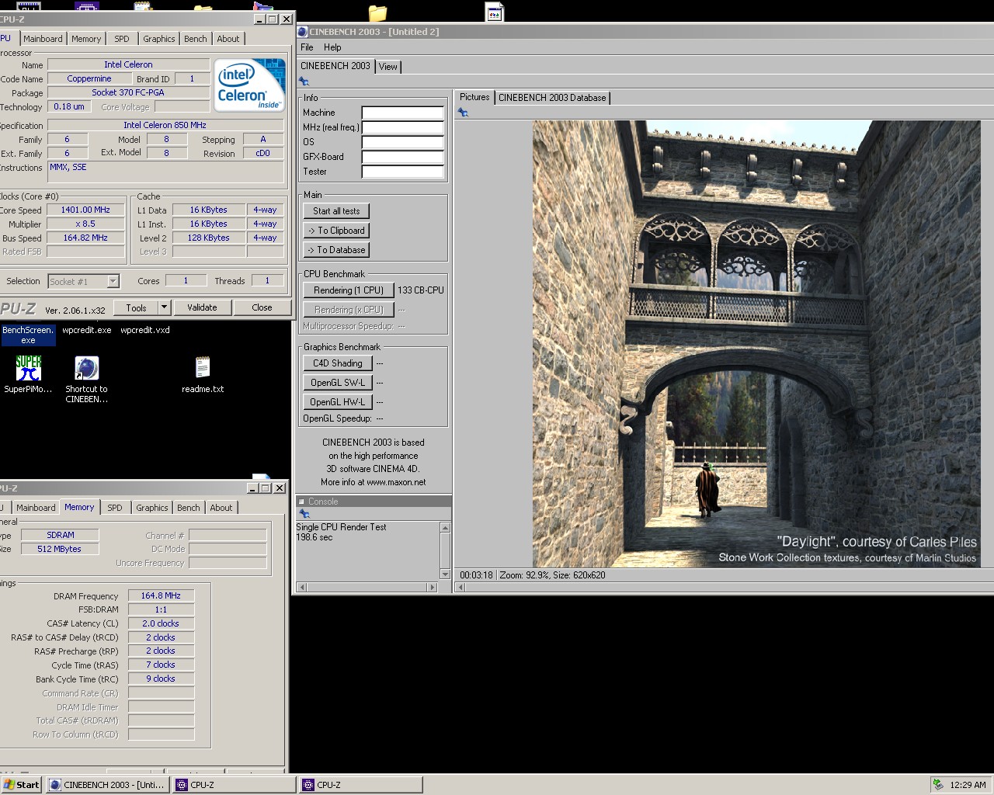Open Mainboard tab in lower CPU-Z window
The height and width of the screenshot is (795, 994).
pyautogui.click(x=36, y=508)
